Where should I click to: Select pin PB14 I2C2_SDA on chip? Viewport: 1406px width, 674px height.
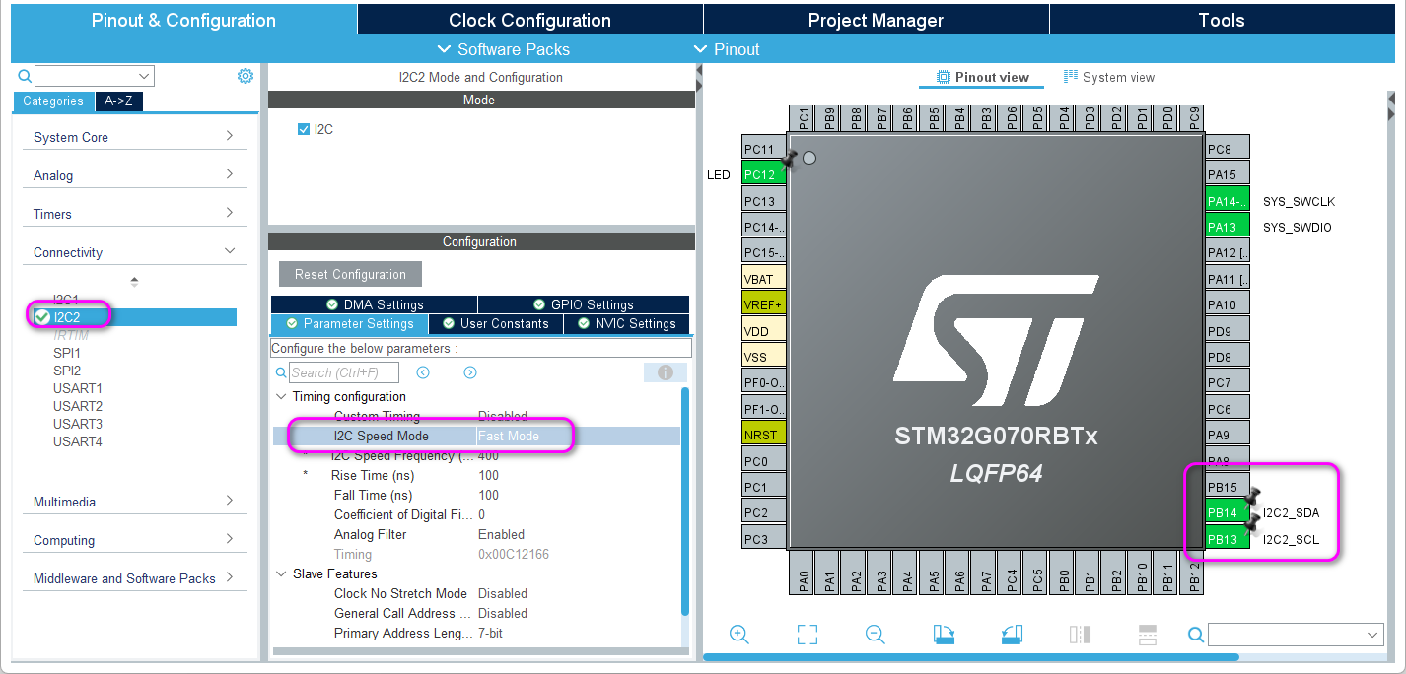click(1228, 512)
